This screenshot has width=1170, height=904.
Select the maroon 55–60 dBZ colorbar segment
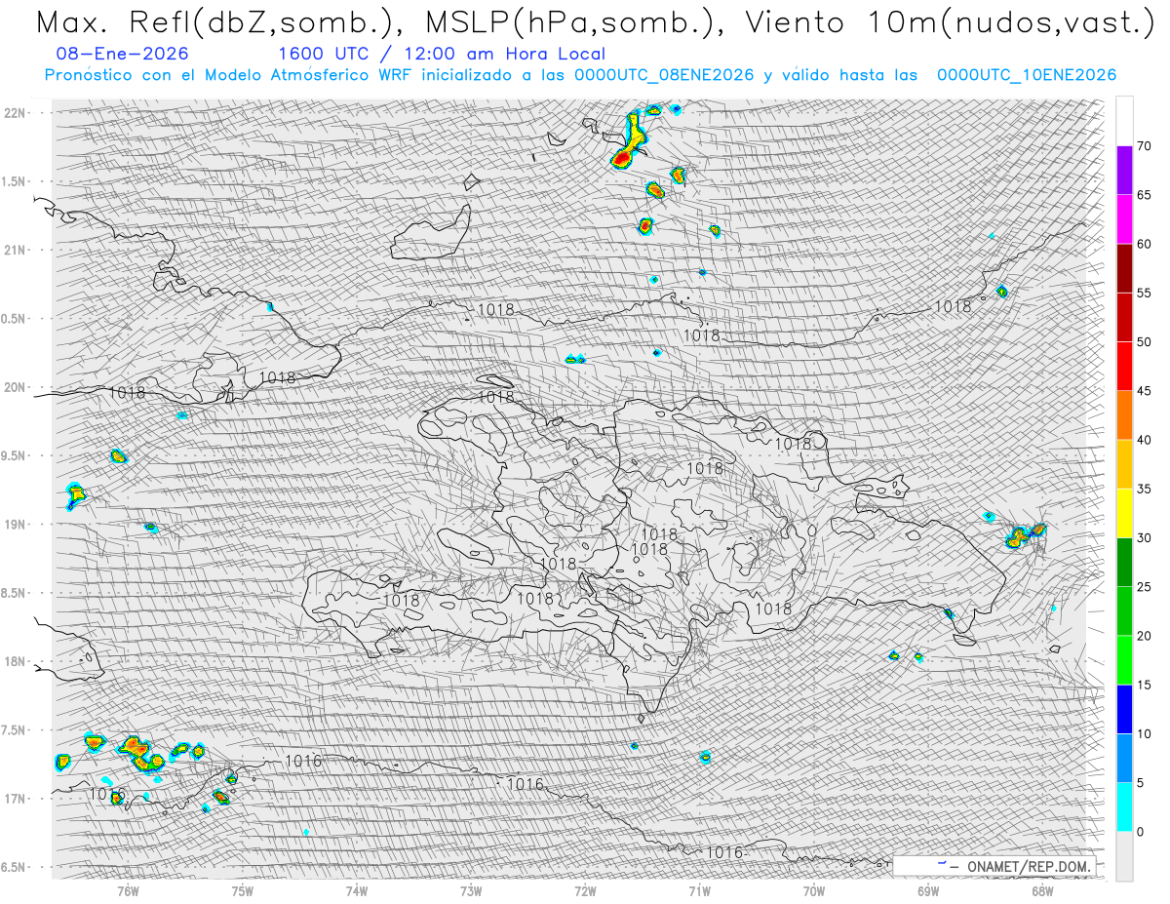pos(1124,268)
